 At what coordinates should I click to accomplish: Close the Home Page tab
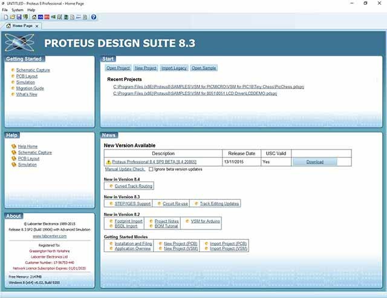[37, 26]
